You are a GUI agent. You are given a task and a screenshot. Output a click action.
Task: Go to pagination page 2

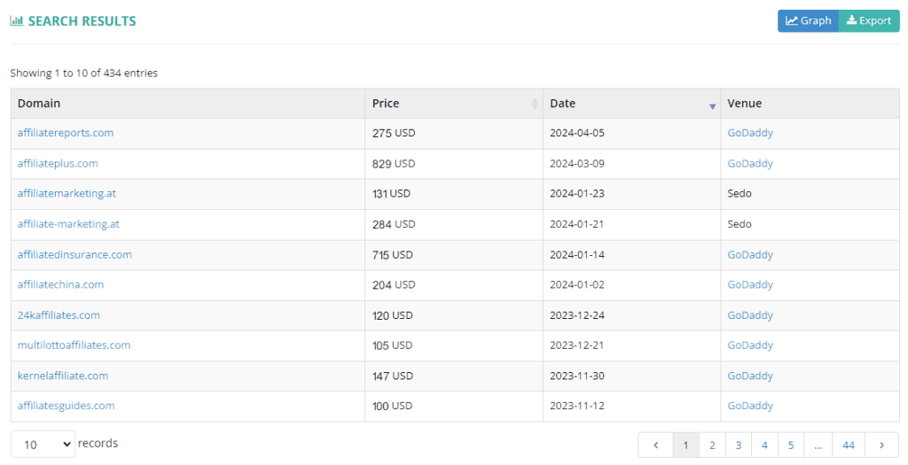(x=712, y=446)
